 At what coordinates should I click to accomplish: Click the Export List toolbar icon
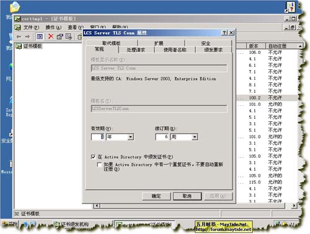point(68,37)
